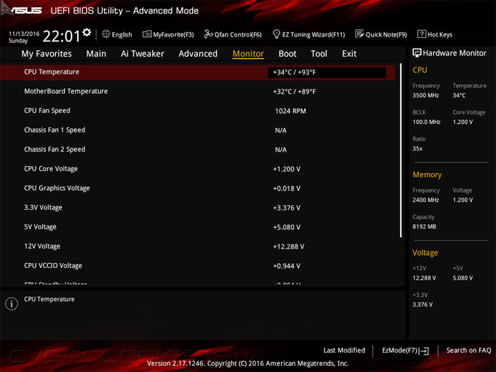Start EZ Tuning Wizard bulb icon
This screenshot has height=372, width=496.
tap(276, 34)
